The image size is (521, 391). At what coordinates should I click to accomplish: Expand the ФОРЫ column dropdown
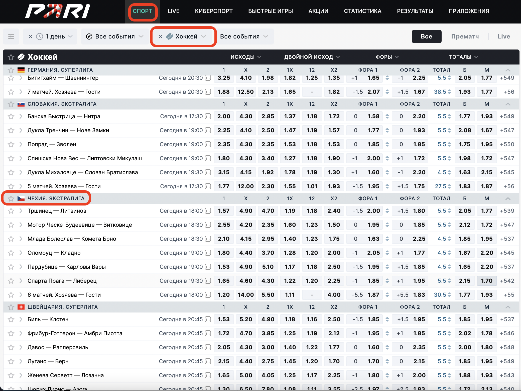click(x=387, y=57)
